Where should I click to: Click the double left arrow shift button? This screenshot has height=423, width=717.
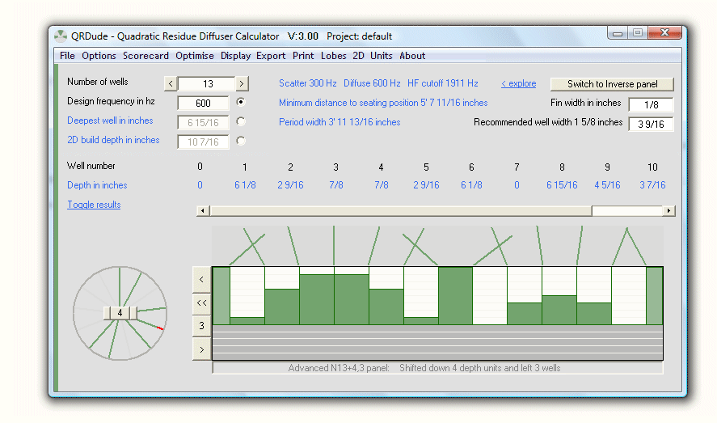201,302
